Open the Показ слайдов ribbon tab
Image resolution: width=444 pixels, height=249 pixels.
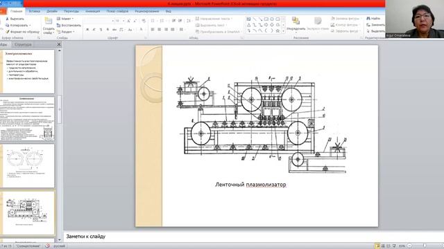(117, 11)
